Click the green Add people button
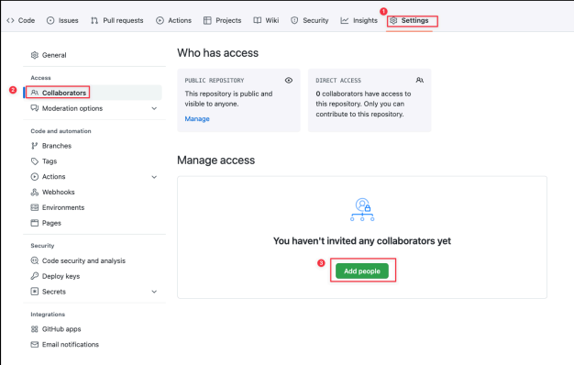574x365 pixels. point(362,271)
